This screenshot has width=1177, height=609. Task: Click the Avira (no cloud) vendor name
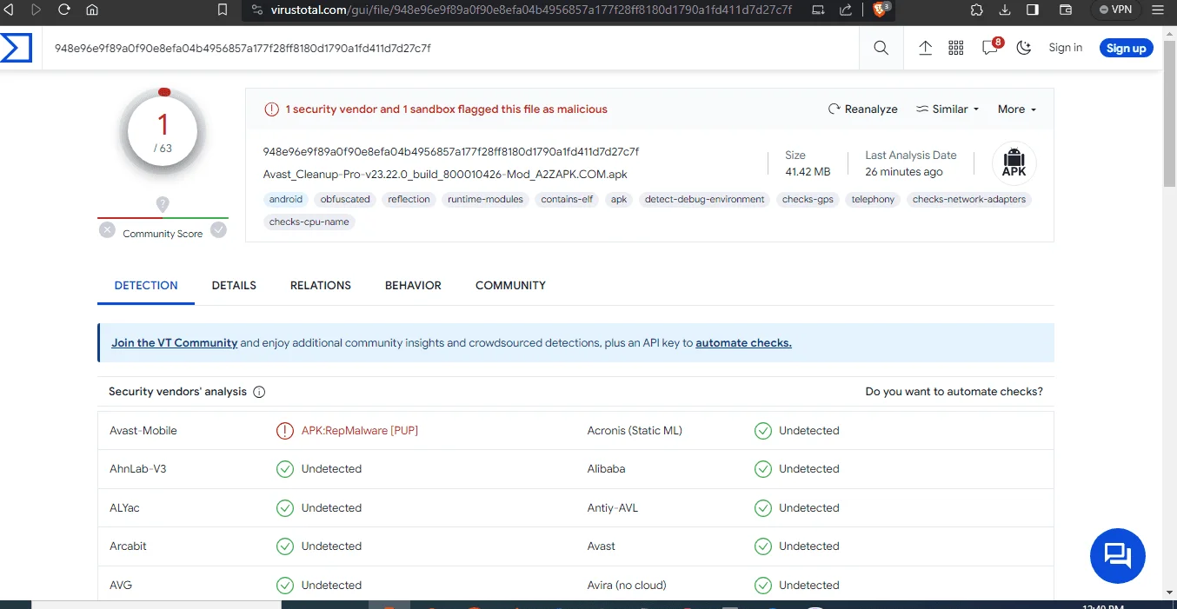(x=627, y=586)
